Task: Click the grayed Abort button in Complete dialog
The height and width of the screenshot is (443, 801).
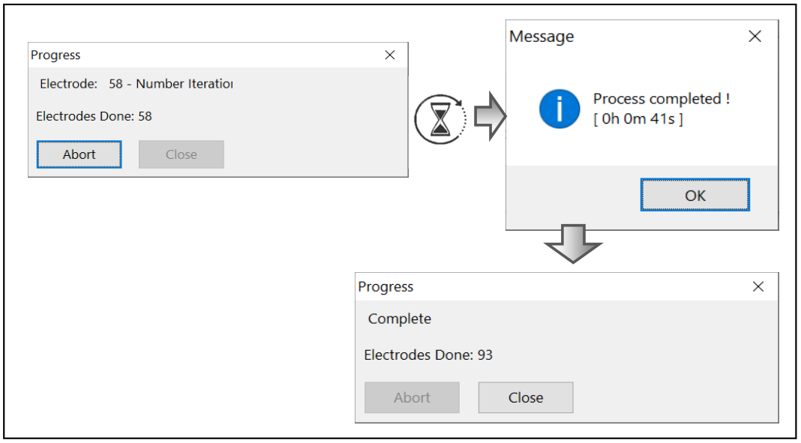Action: tap(412, 397)
